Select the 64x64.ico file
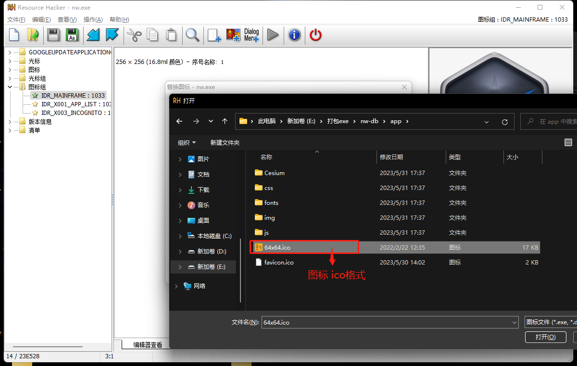The width and height of the screenshot is (577, 366). (396, 247)
